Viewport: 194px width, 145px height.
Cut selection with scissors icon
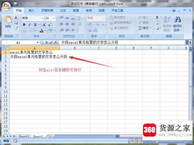pyautogui.click(x=16, y=18)
